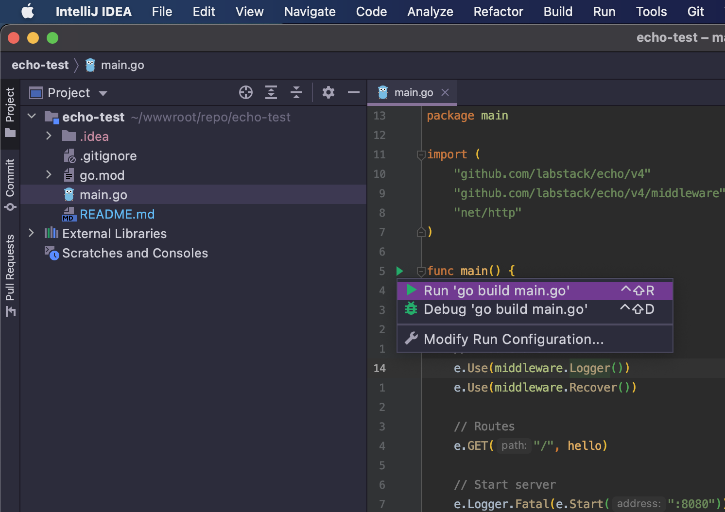Select the .idea folder row
The width and height of the screenshot is (725, 512).
tap(193, 137)
